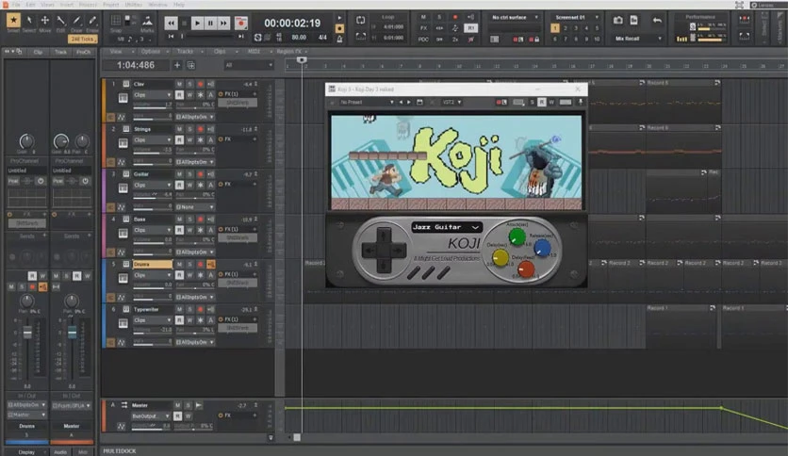Pick the Select tool in the toolbar

29,21
